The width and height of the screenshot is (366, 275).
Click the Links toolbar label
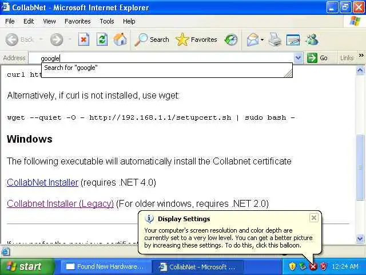click(347, 58)
